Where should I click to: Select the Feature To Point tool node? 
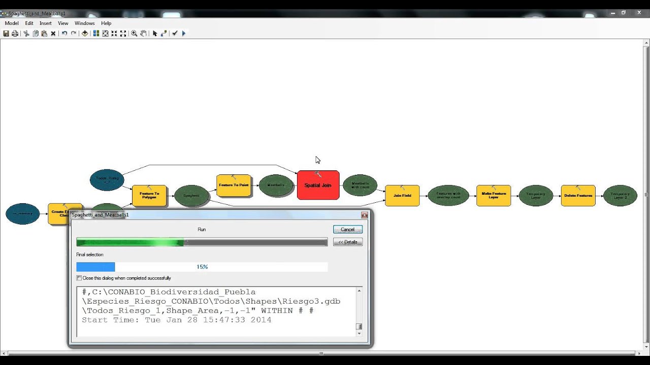[234, 186]
